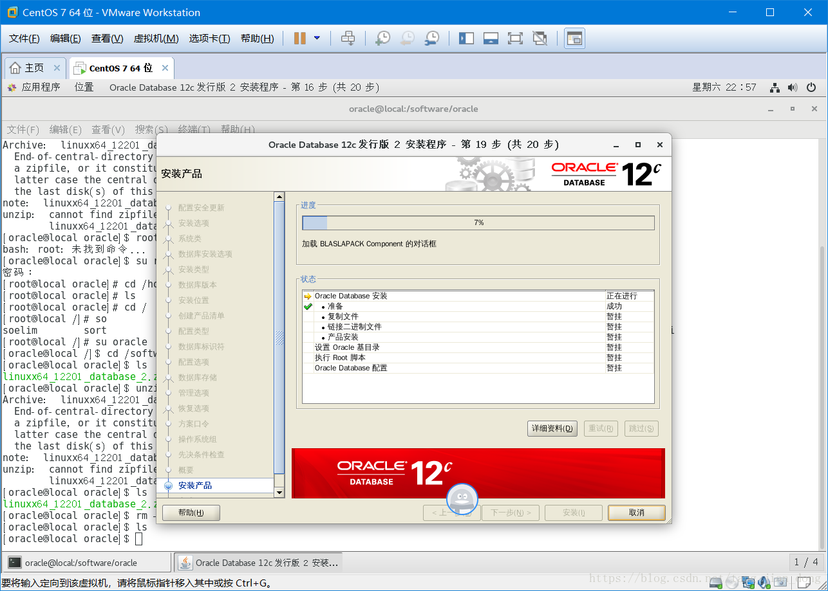Screen dimensions: 828x591
Task: Click the 取消 button in the installer
Action: (x=637, y=513)
